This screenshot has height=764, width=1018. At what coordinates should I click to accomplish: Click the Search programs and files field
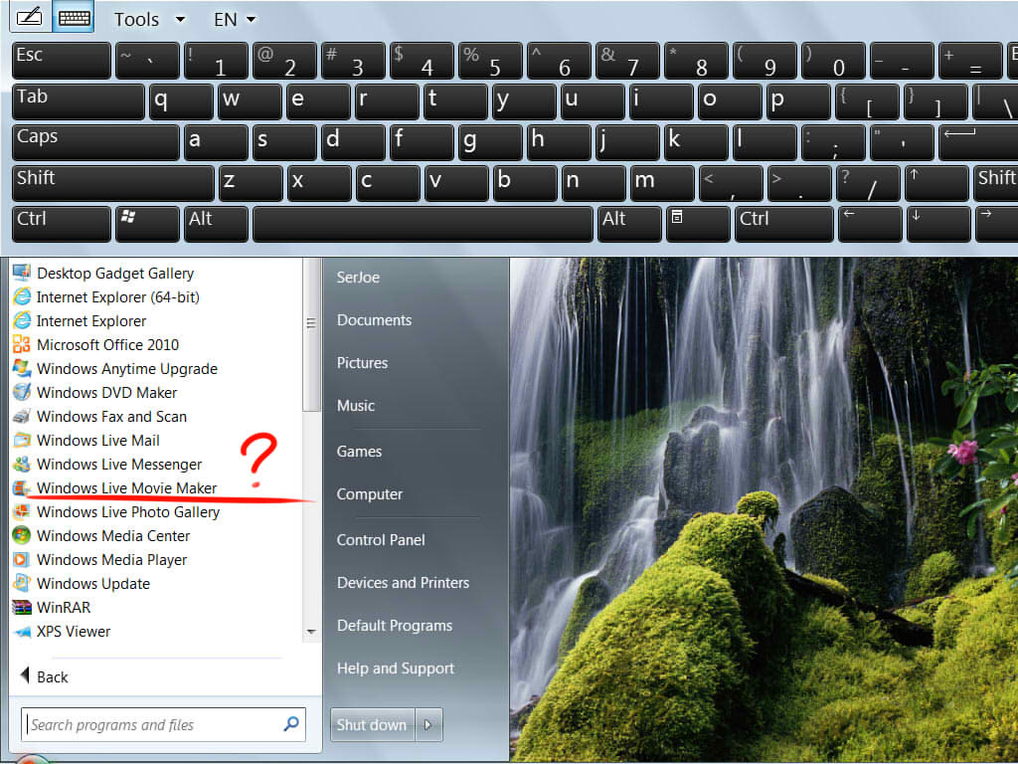point(163,724)
